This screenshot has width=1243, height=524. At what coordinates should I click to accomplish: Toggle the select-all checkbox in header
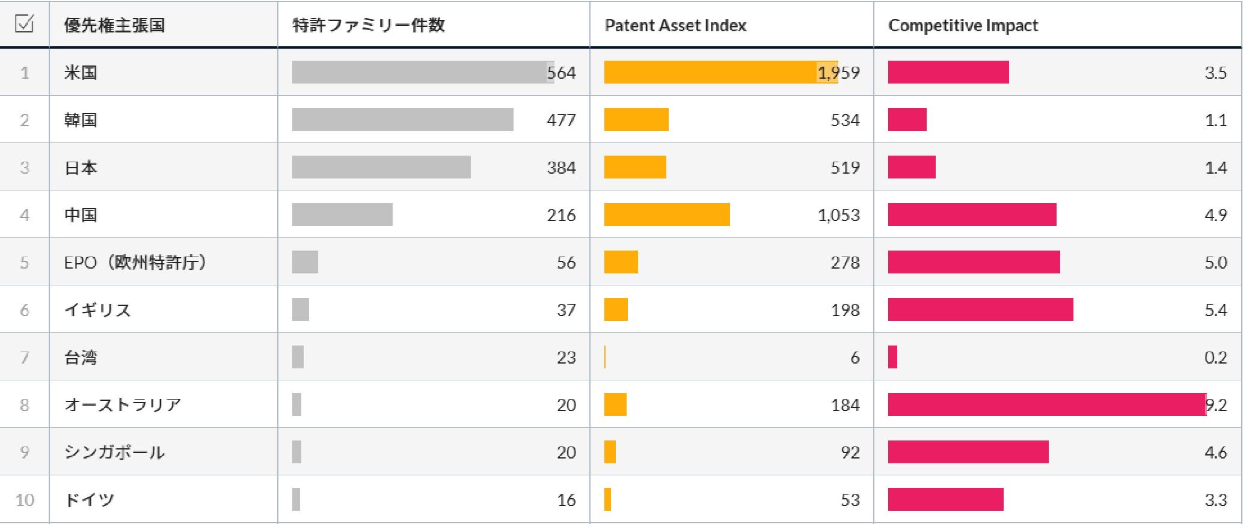(x=24, y=24)
